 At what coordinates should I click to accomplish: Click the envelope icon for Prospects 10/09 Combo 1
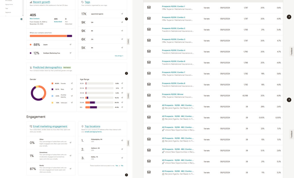(149, 7)
